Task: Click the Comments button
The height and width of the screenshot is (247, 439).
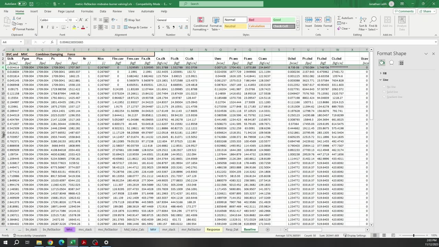Action: [404, 11]
